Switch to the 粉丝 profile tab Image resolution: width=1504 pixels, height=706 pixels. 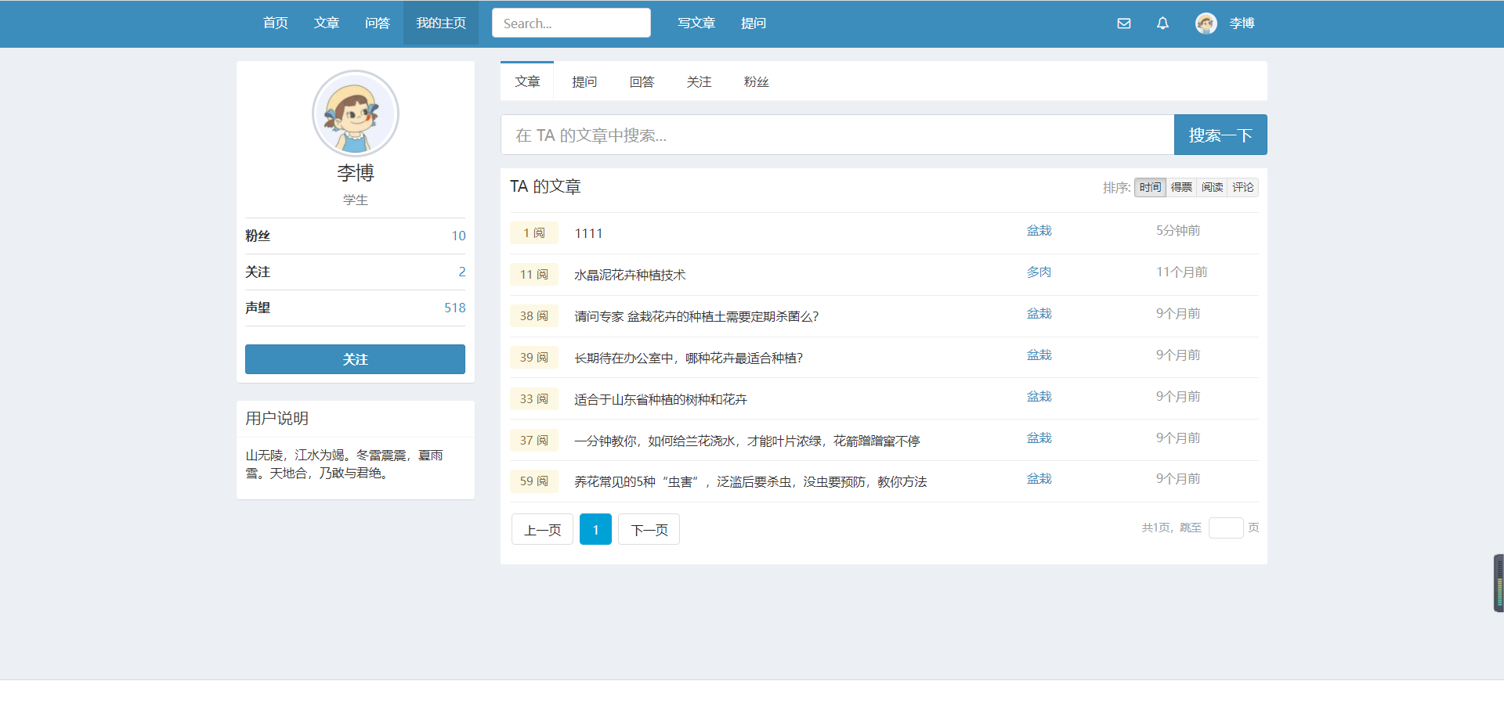point(756,82)
